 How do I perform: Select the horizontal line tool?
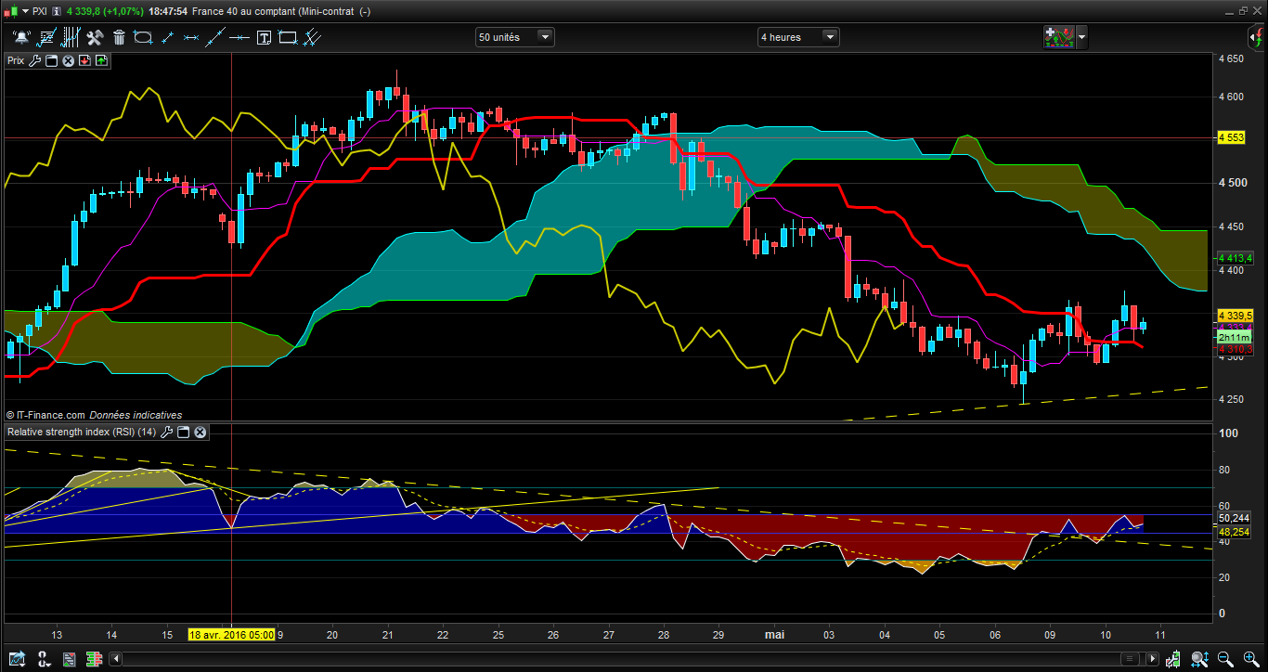click(239, 37)
